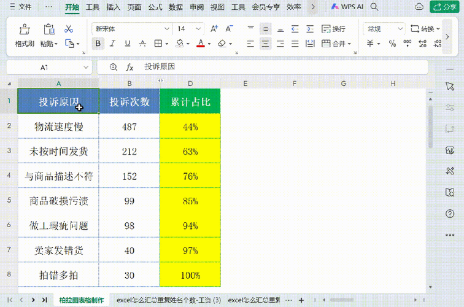Image resolution: width=464 pixels, height=307 pixels.
Task: Expand ribbon to the right arrow
Action: (x=447, y=37)
